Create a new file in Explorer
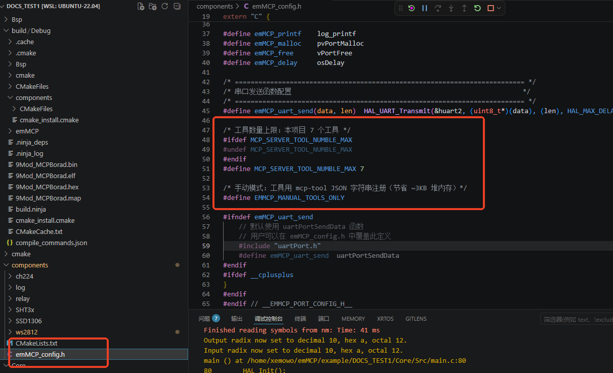The image size is (613, 373). (141, 7)
